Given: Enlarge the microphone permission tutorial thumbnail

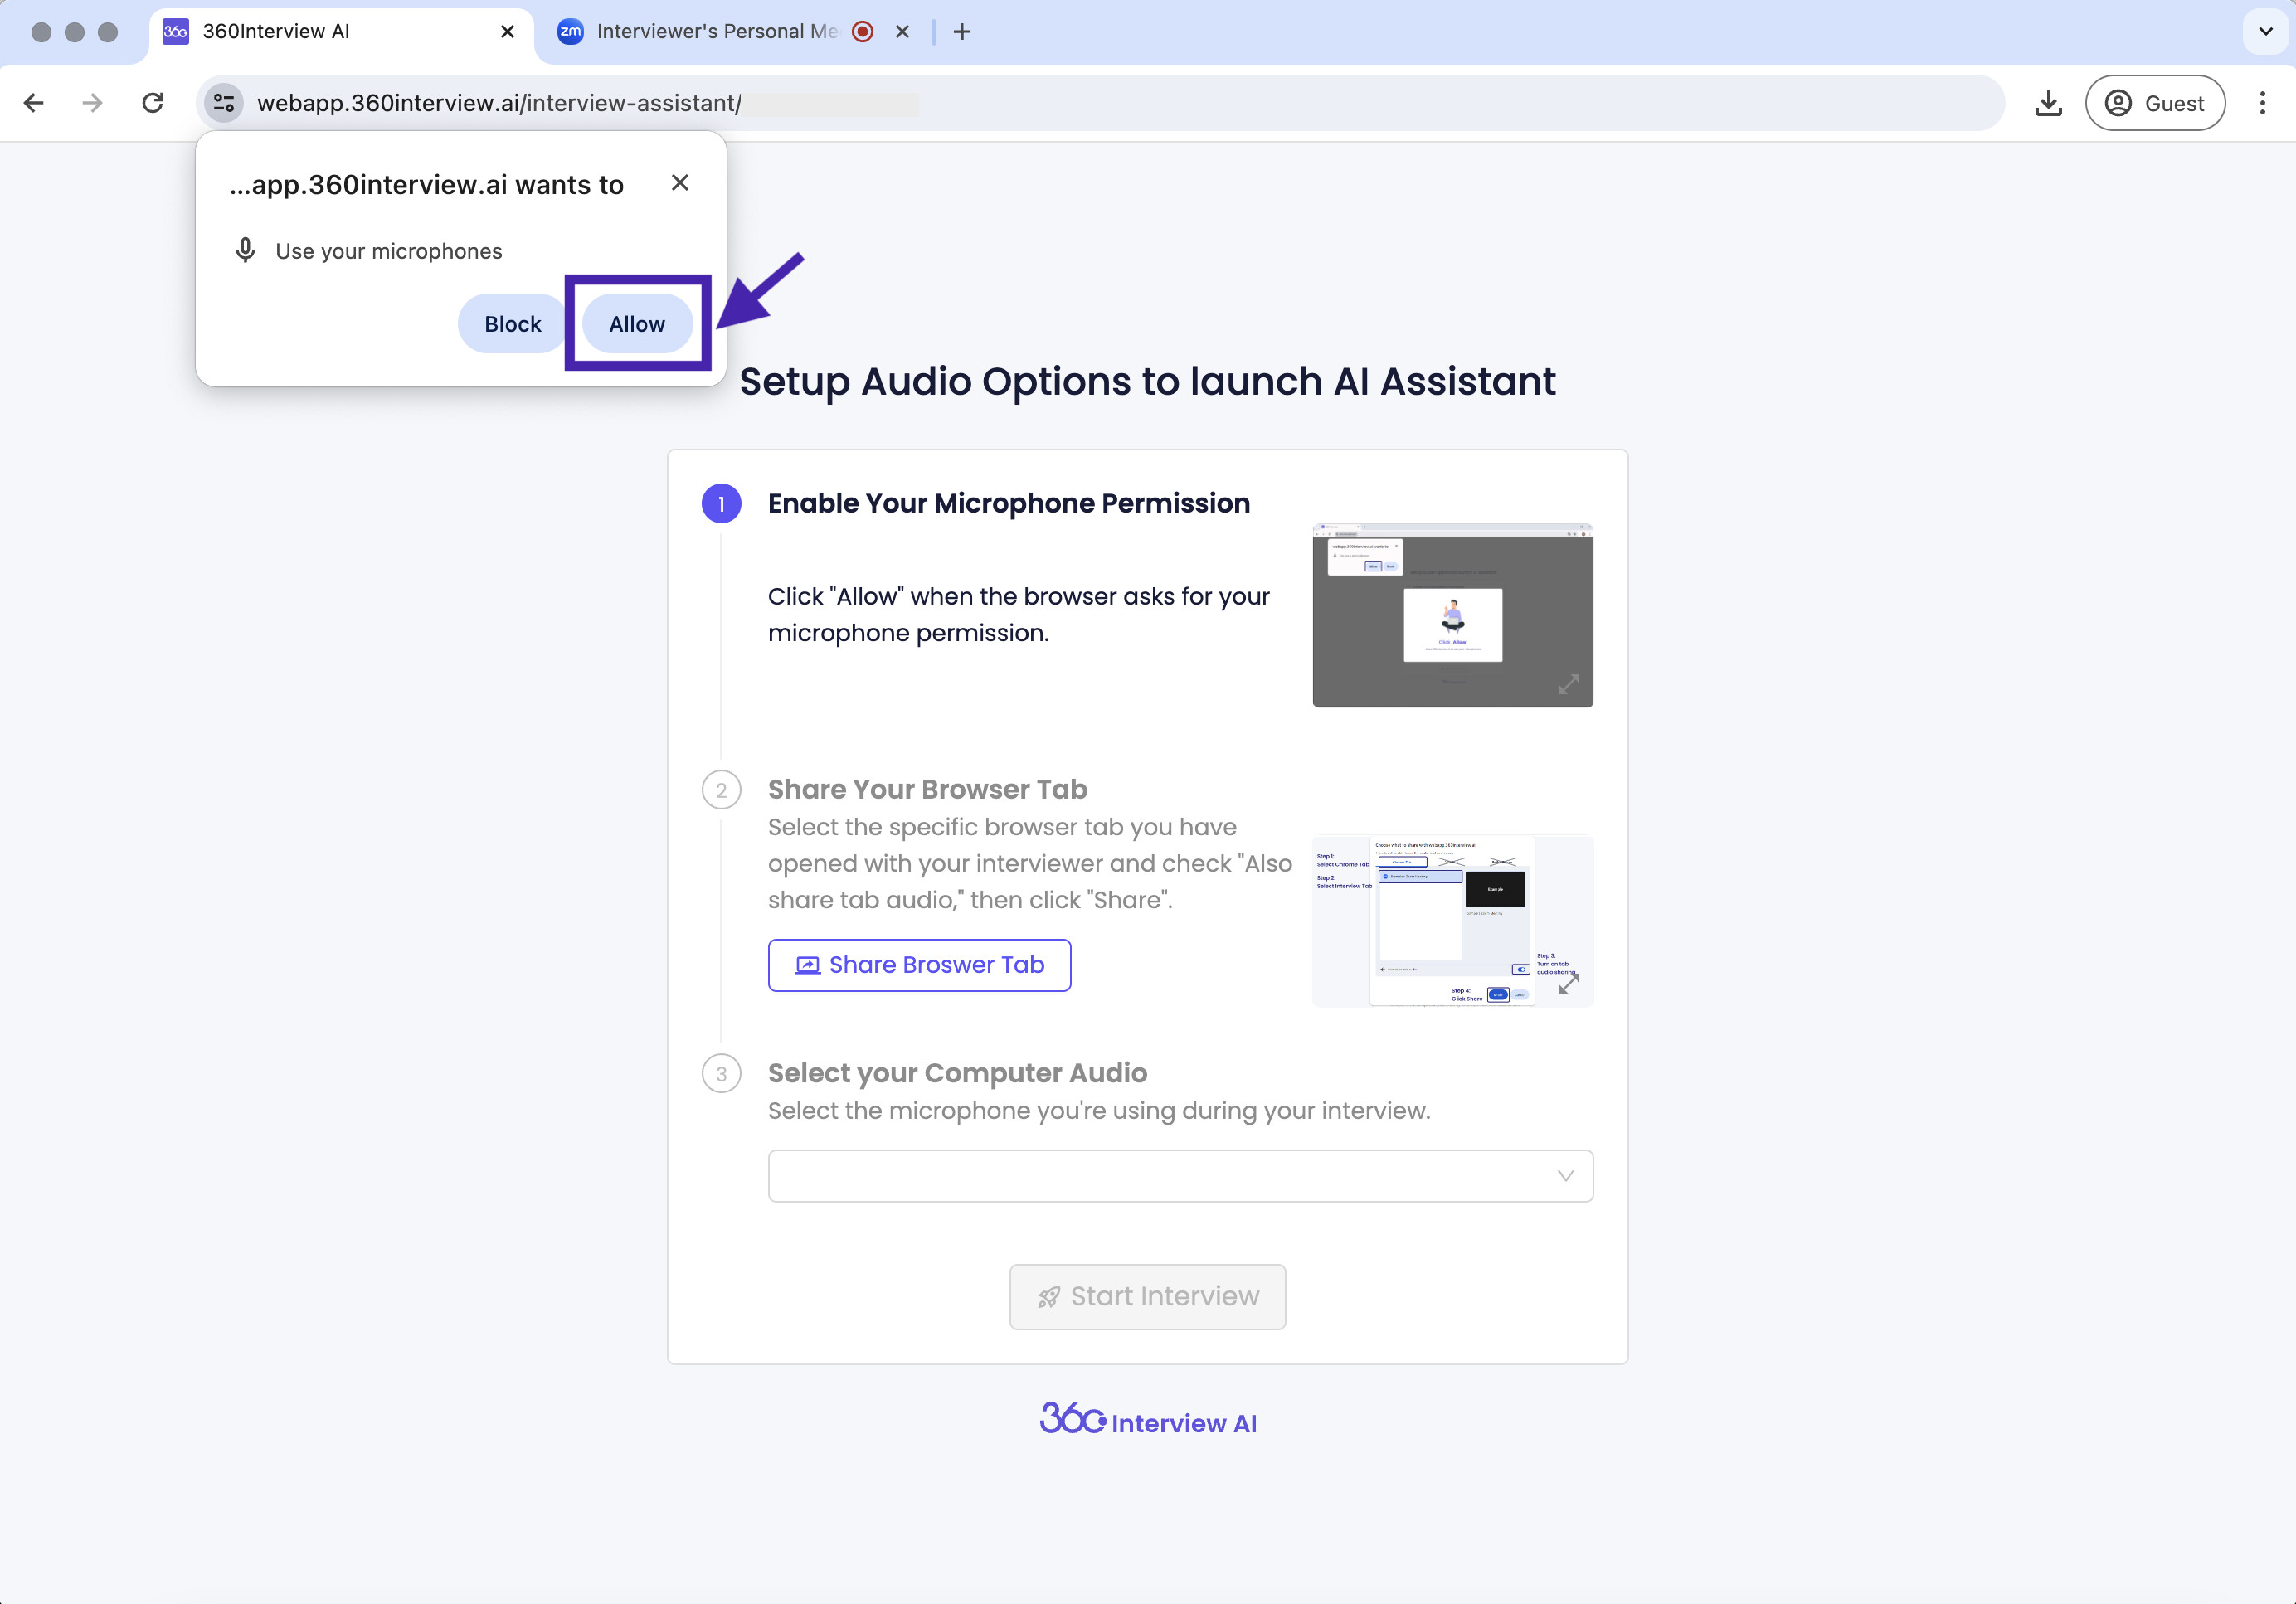Looking at the screenshot, I should click(1452, 615).
